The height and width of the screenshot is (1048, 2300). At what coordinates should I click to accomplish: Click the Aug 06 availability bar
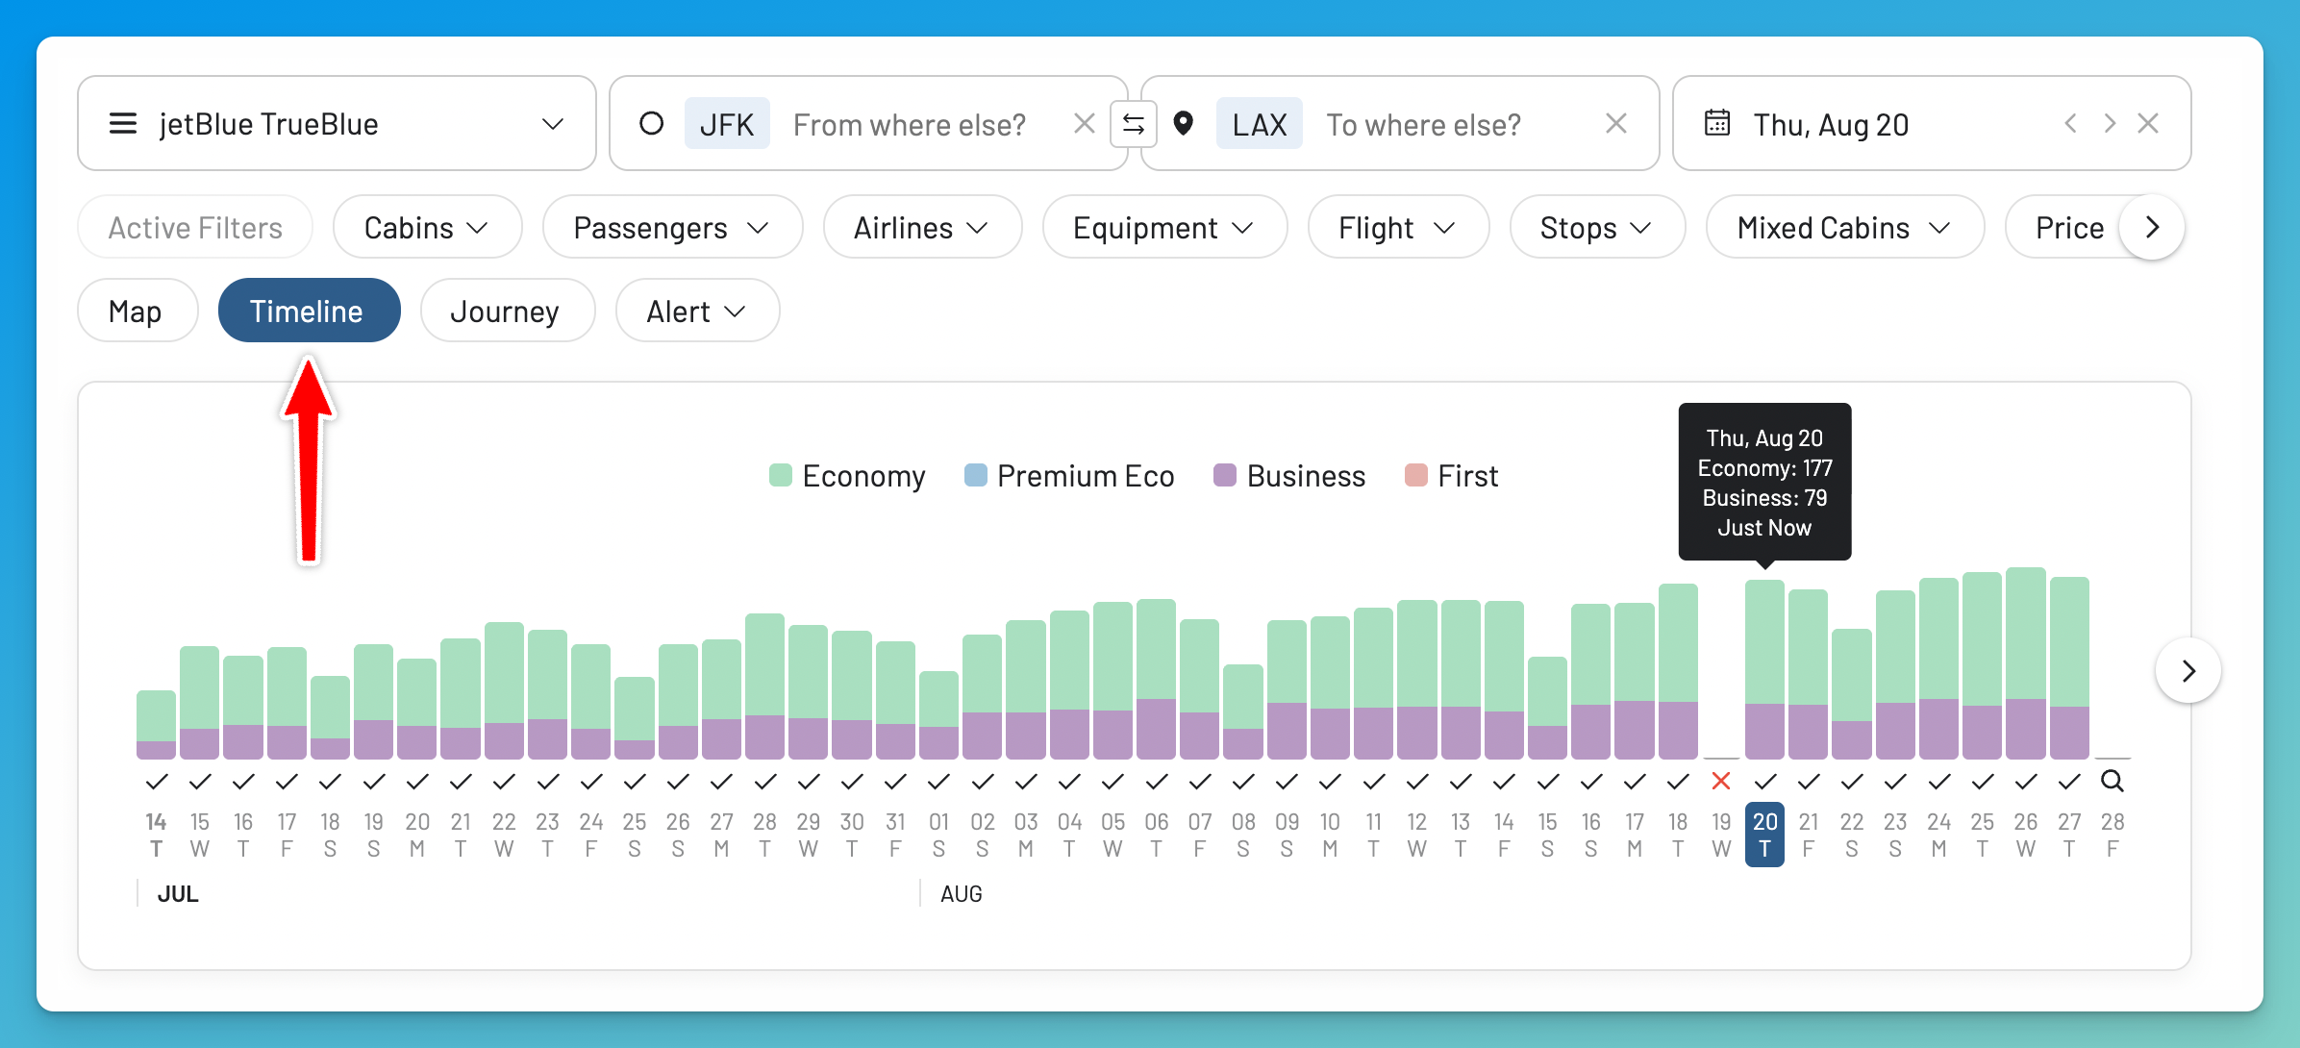click(x=1156, y=679)
